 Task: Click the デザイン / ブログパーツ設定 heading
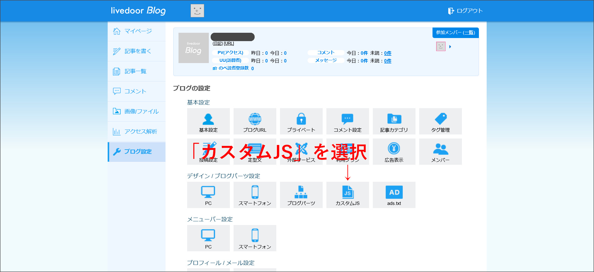(x=223, y=176)
